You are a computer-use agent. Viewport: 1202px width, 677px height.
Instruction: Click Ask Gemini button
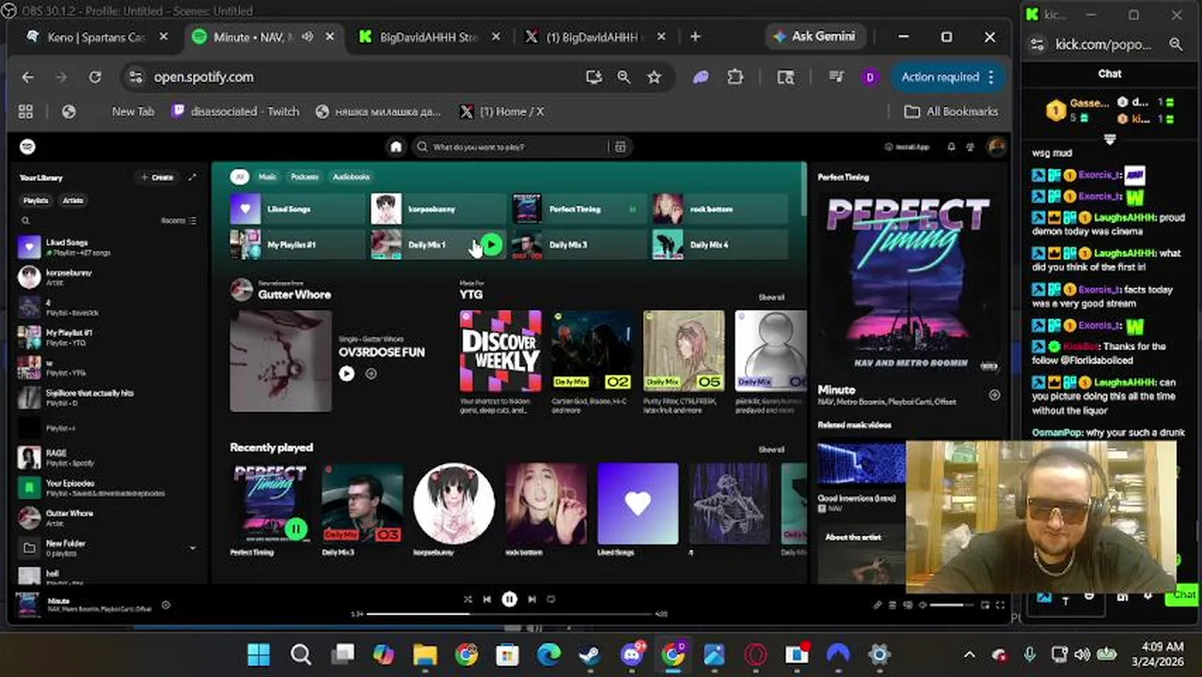point(814,37)
